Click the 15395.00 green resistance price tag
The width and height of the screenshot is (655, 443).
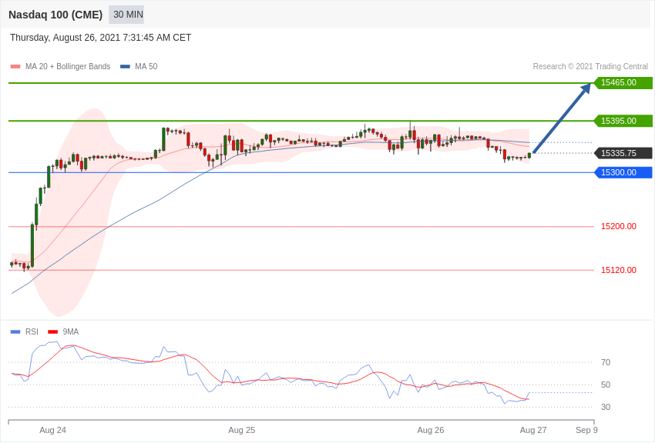[623, 121]
